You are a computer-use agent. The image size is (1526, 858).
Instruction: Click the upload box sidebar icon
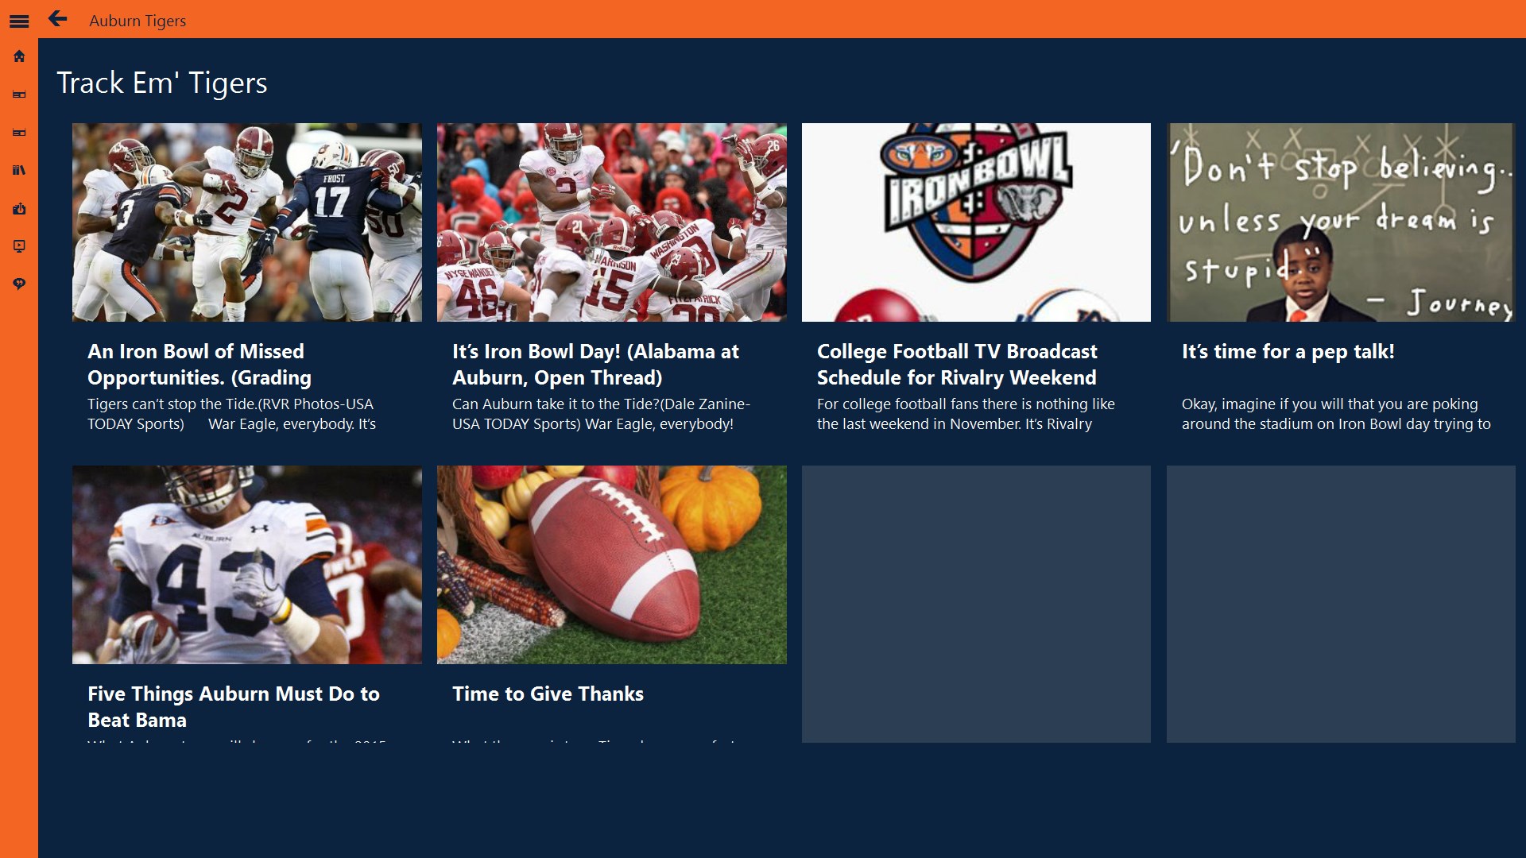[x=19, y=209]
